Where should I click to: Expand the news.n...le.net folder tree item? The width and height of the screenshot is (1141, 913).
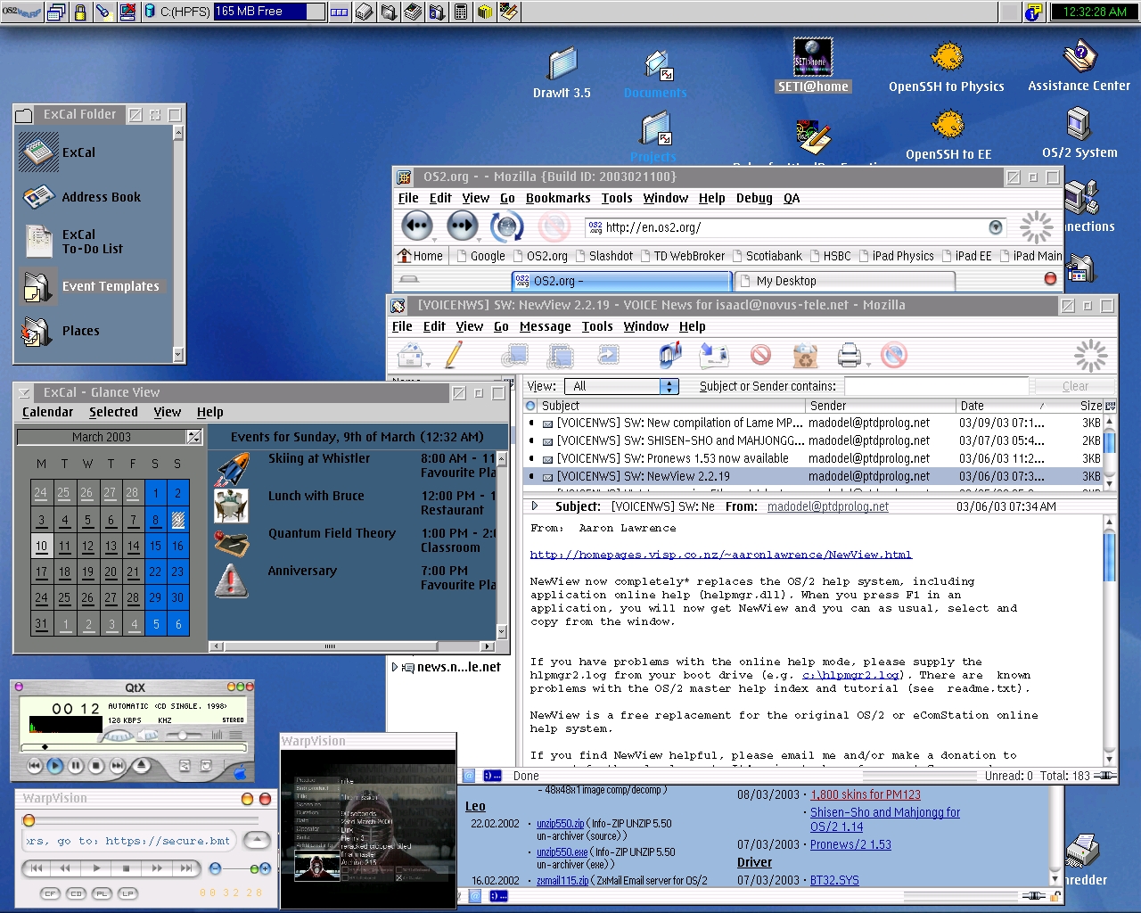coord(395,666)
